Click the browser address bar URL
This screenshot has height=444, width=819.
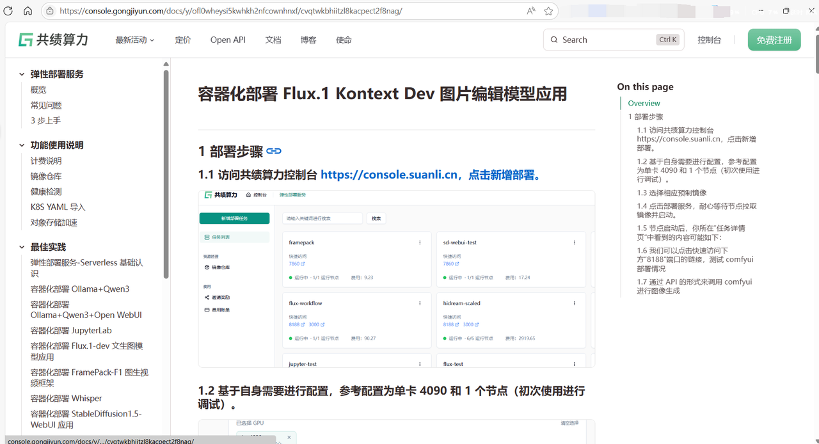coord(230,11)
